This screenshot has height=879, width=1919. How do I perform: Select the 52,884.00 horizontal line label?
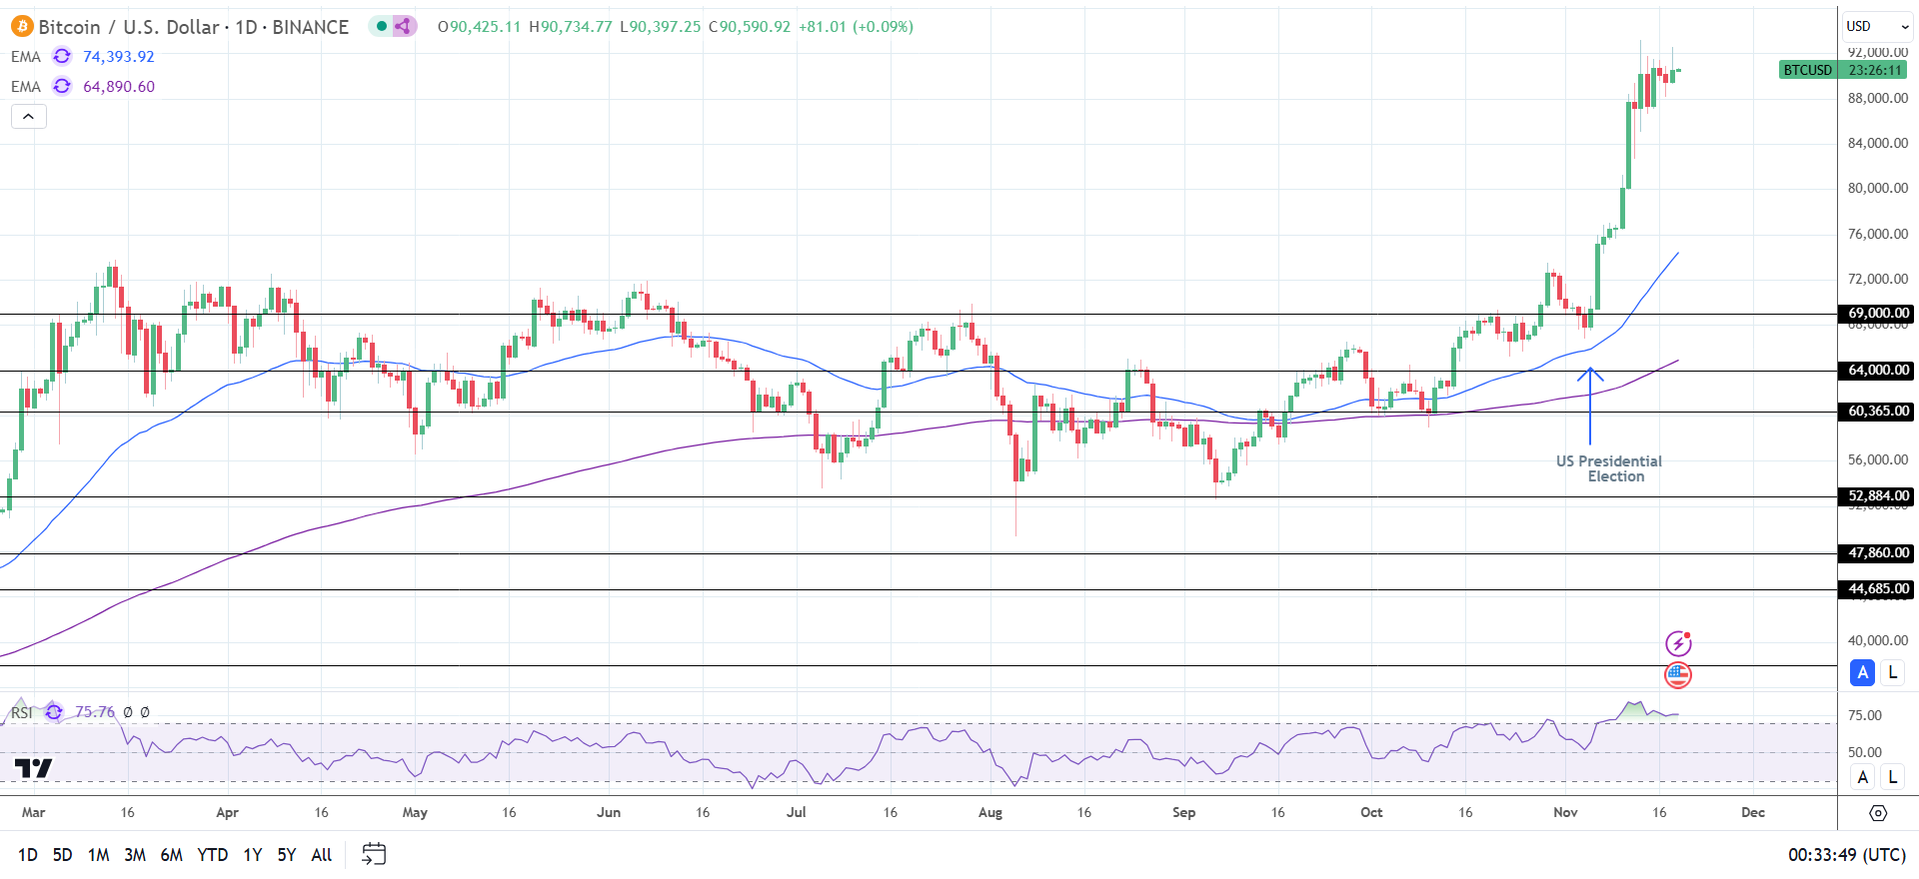tap(1878, 495)
